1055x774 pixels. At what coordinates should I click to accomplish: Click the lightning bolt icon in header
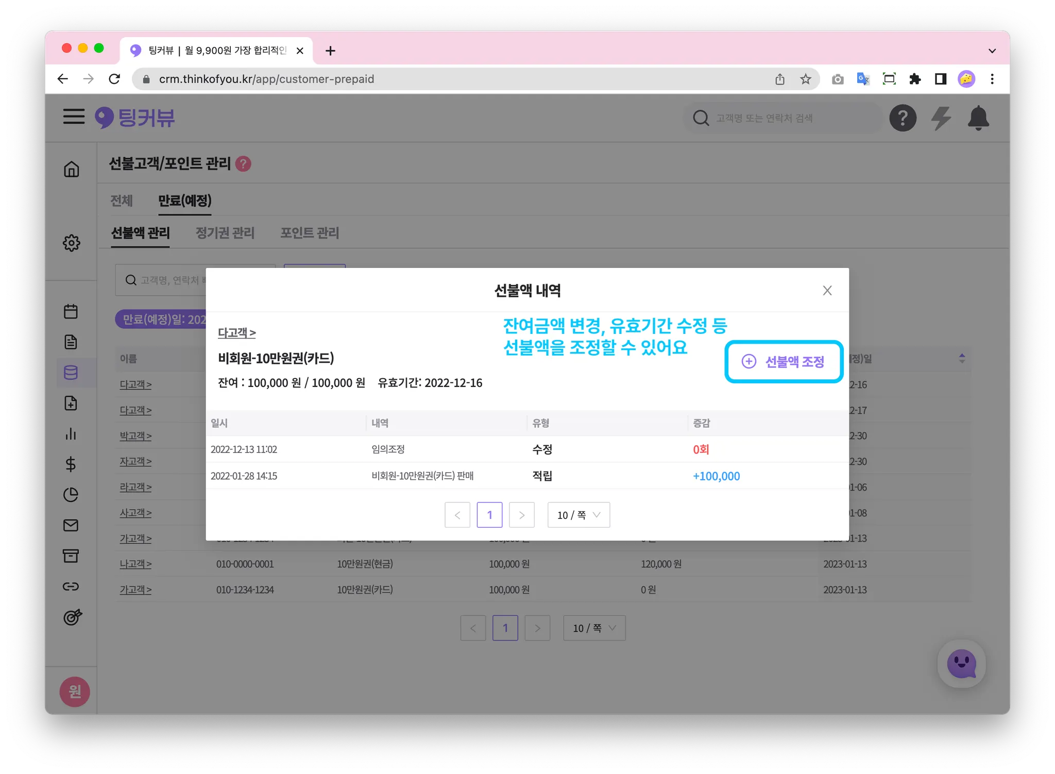(x=941, y=118)
